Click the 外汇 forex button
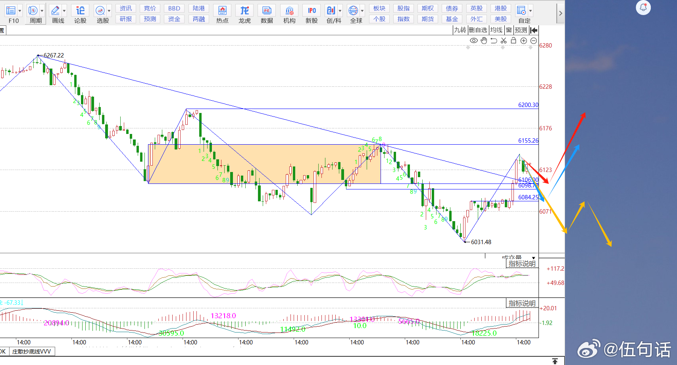Screen dimensions: 677x365 (x=477, y=19)
